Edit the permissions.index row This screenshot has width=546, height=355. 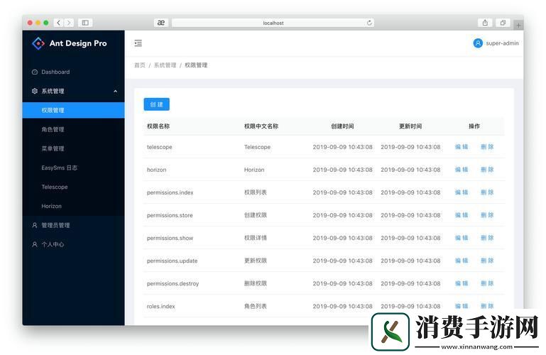tap(462, 192)
